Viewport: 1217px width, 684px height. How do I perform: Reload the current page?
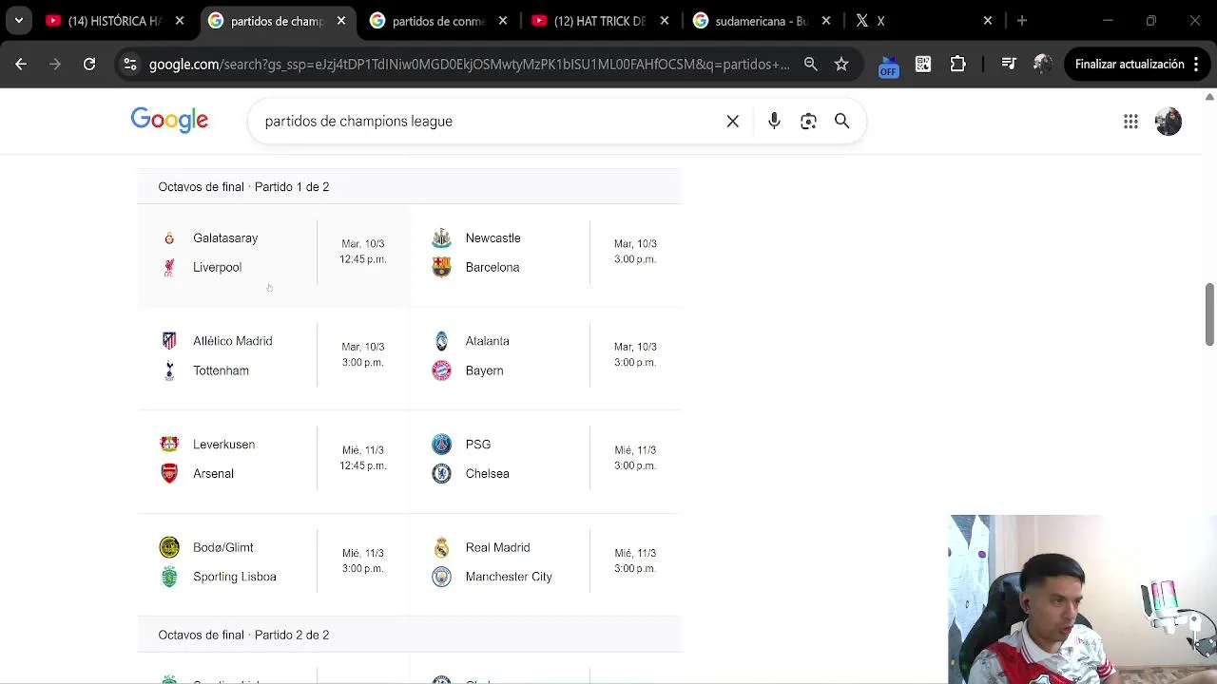coord(89,65)
